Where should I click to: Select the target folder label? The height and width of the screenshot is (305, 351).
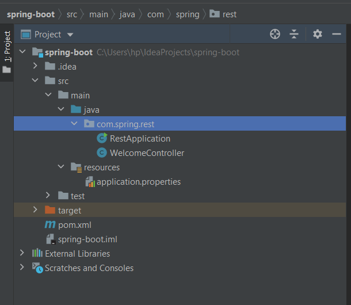coord(70,211)
